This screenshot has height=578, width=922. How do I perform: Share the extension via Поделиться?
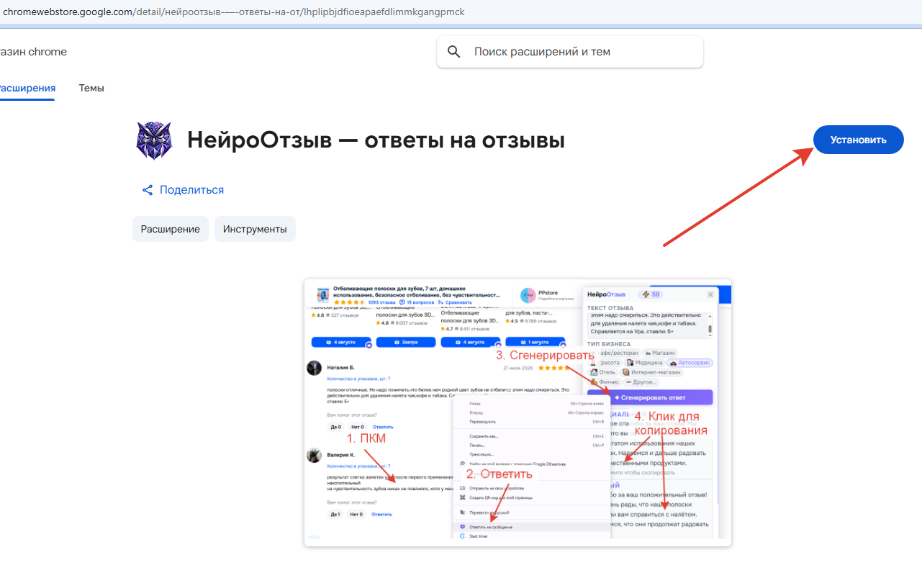pos(184,190)
